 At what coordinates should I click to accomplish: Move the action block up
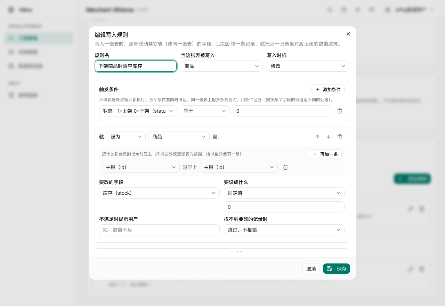point(317,137)
